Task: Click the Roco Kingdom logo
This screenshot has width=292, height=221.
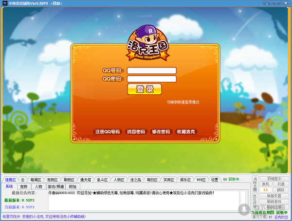Action: [x=147, y=43]
